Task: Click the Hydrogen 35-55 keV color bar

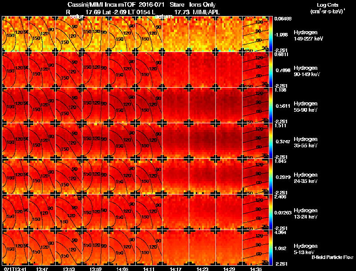Action: pyautogui.click(x=271, y=141)
